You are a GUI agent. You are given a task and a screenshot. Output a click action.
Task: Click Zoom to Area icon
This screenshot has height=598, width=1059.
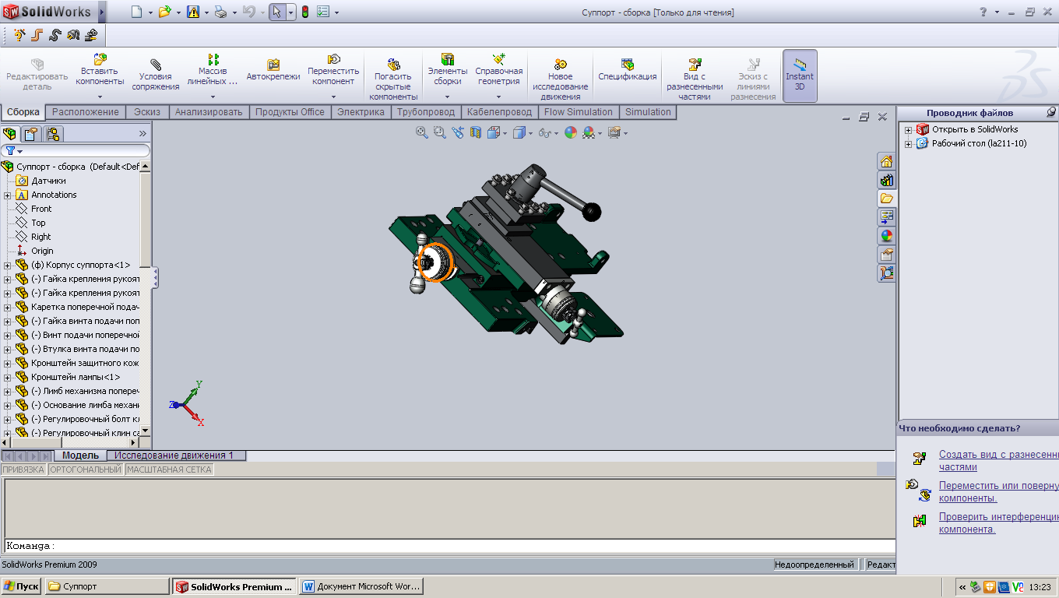(440, 133)
